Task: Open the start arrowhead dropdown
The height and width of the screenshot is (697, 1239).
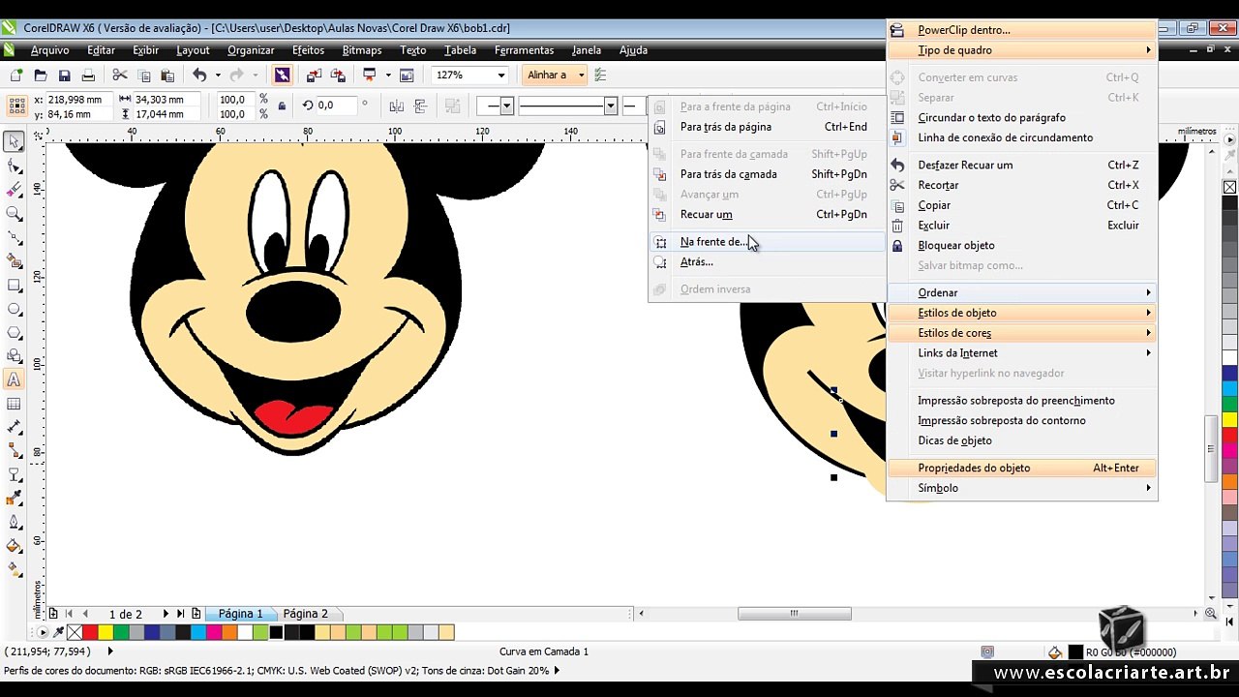Action: tap(506, 106)
